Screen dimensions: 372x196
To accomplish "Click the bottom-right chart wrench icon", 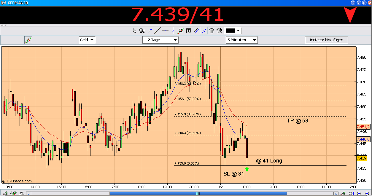I will coord(344,194).
